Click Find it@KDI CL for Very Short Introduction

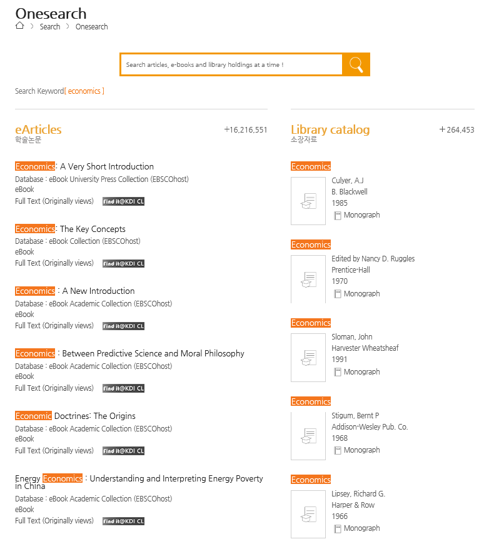click(x=124, y=201)
